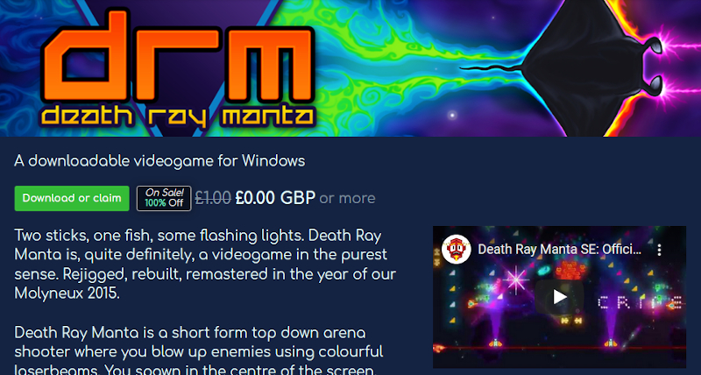701x375 pixels.
Task: Click the dotted letter text in video preview
Action: (640, 303)
